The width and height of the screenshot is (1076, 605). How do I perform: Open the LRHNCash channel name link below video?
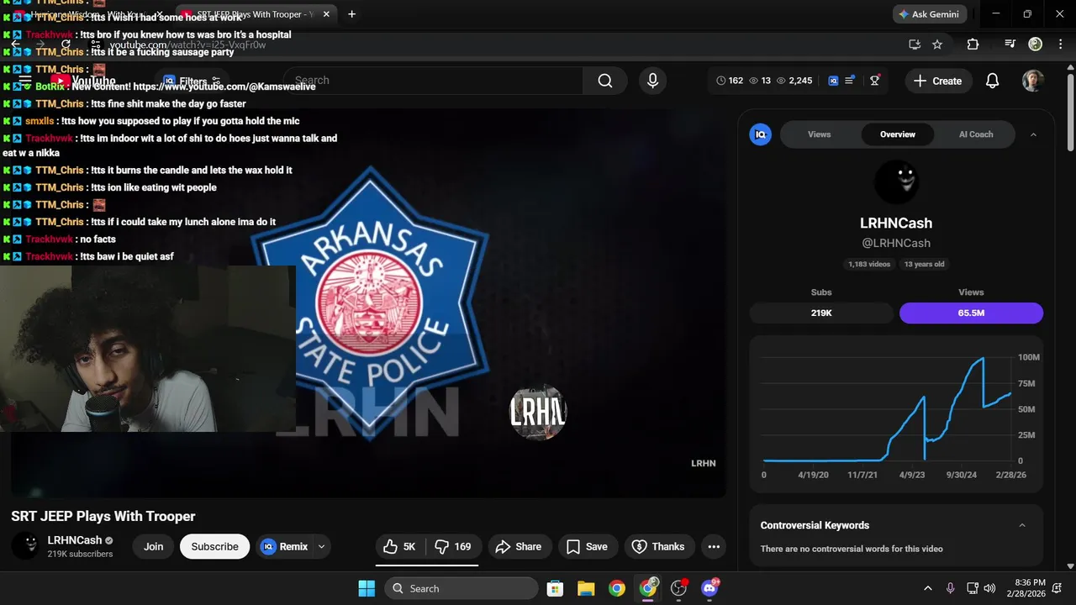pos(75,540)
